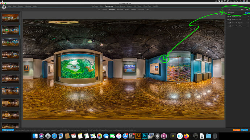Click the blue Publish button at bottom

[x=245, y=130]
